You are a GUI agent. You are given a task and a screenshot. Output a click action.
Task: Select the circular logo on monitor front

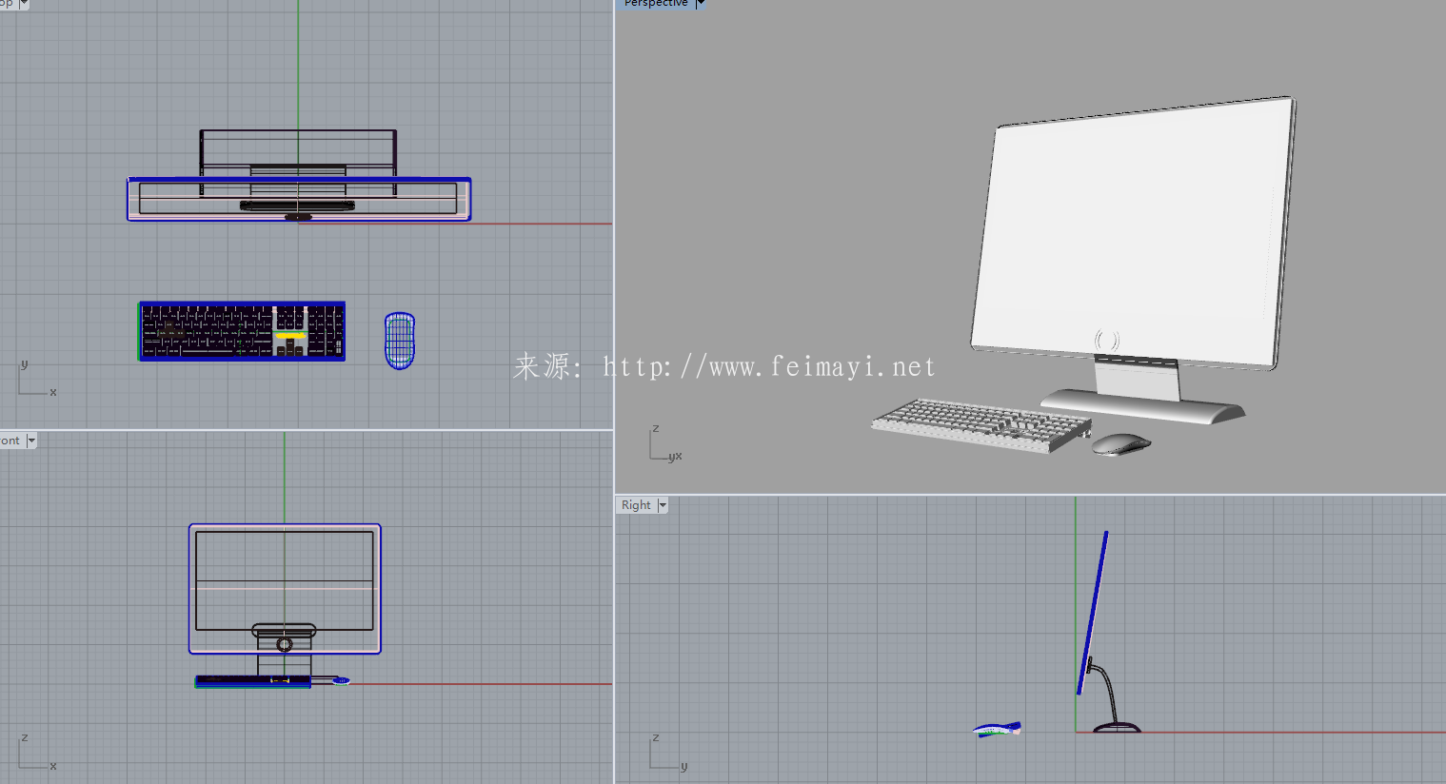pos(1106,340)
